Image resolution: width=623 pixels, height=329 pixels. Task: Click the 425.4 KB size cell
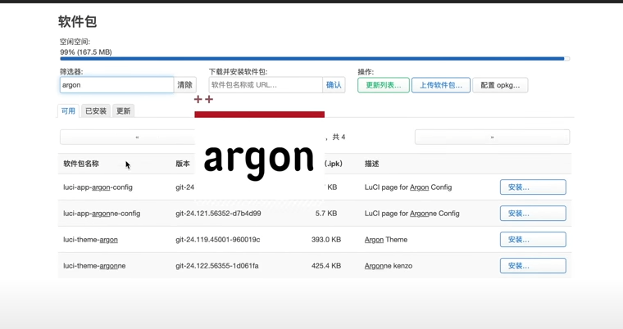[x=326, y=266]
